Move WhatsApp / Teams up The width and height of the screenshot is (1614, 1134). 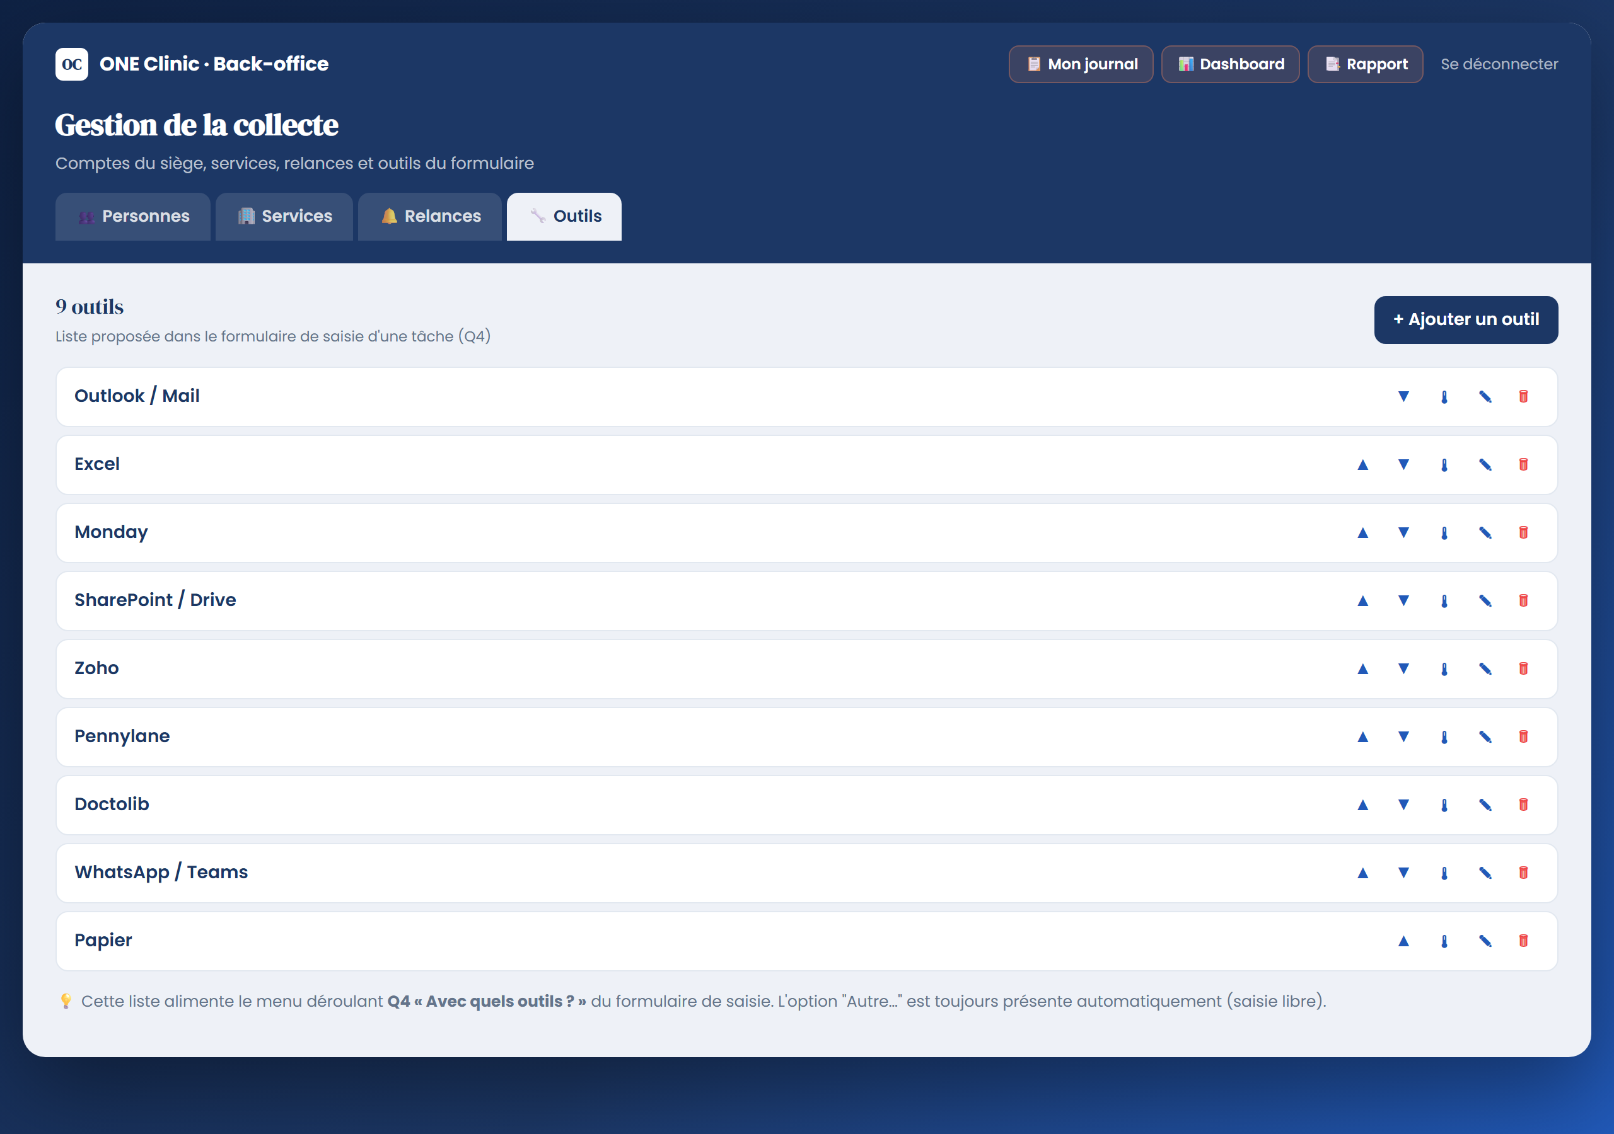1362,873
